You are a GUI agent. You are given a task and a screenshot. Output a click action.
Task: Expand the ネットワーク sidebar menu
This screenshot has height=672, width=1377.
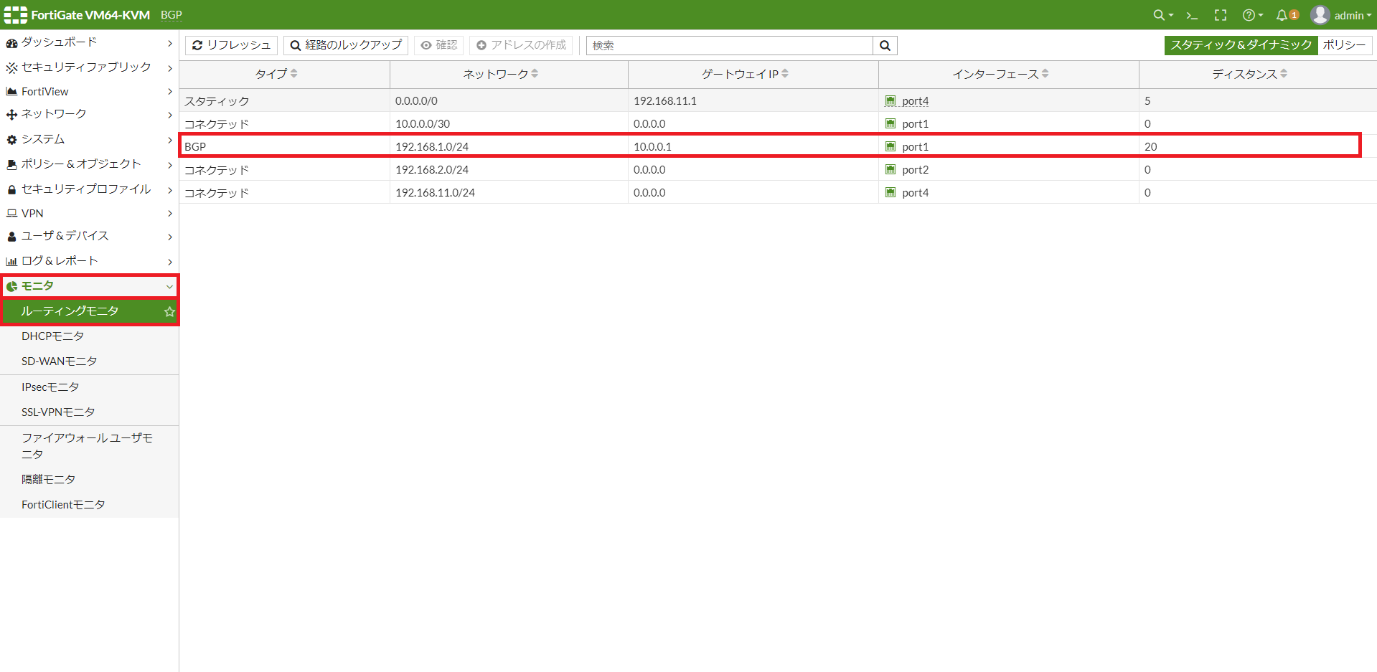pos(89,114)
